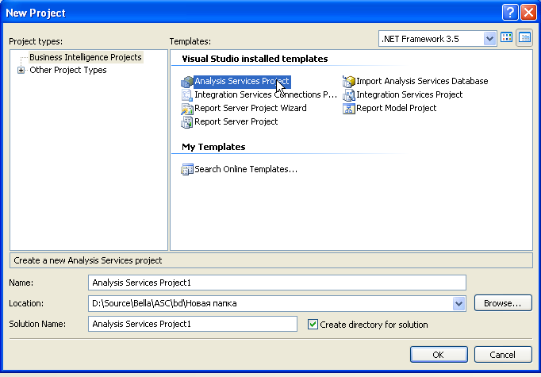
Task: Cancel the New Project dialog
Action: 502,355
